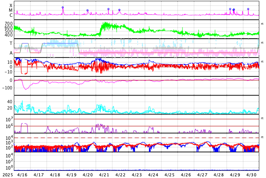Select the 4/22 date label
Image resolution: width=266 pixels, height=178 pixels.
click(120, 175)
